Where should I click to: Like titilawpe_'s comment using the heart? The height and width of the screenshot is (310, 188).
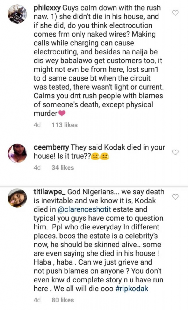[175, 197]
